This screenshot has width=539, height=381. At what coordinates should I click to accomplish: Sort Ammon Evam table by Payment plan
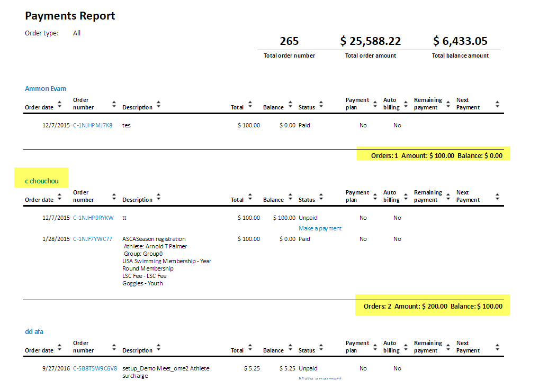click(375, 104)
